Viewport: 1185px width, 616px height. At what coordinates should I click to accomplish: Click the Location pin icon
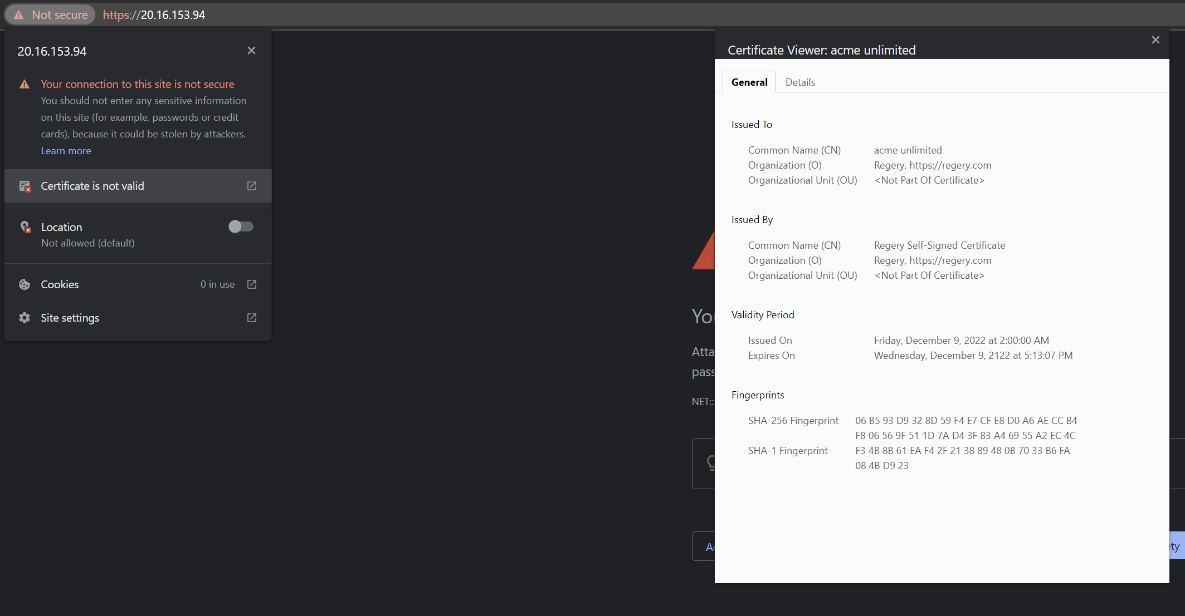tap(25, 227)
